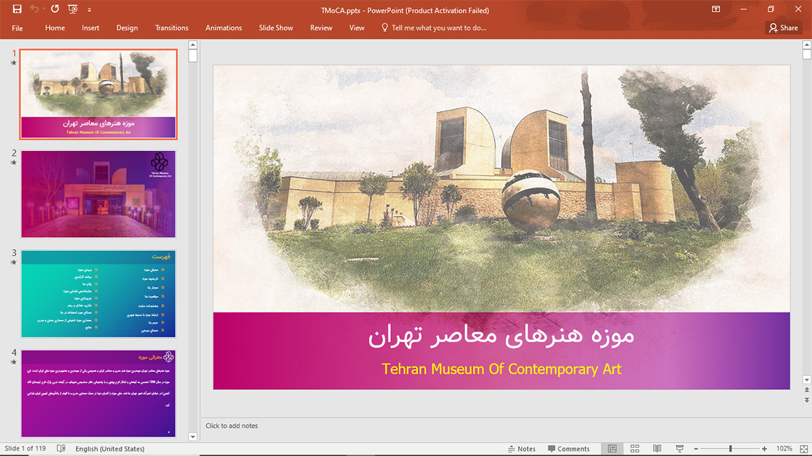Start Slide Show icon in status bar
This screenshot has height=456, width=812.
[x=679, y=448]
